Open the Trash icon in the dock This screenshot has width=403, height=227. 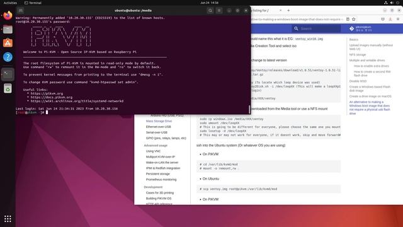pyautogui.click(x=8, y=88)
